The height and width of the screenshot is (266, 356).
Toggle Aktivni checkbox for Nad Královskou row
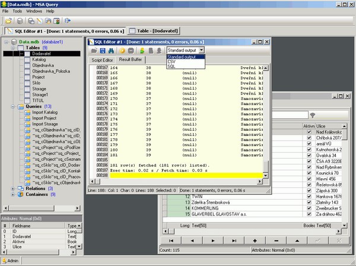click(309, 132)
